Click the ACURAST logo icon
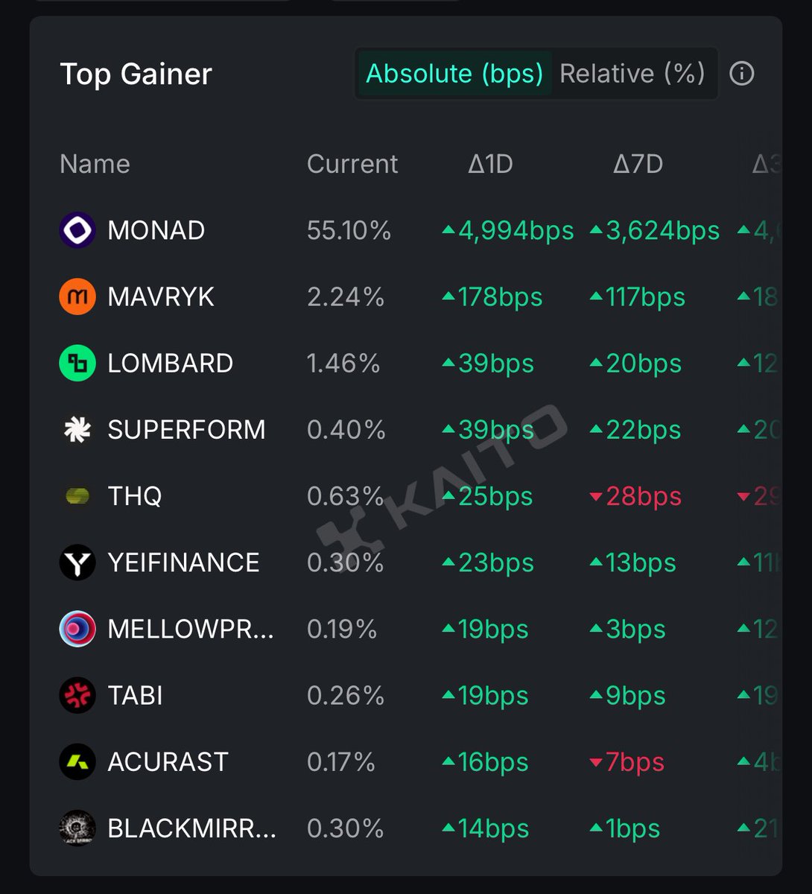Screen dimensions: 812x894 pos(77,762)
